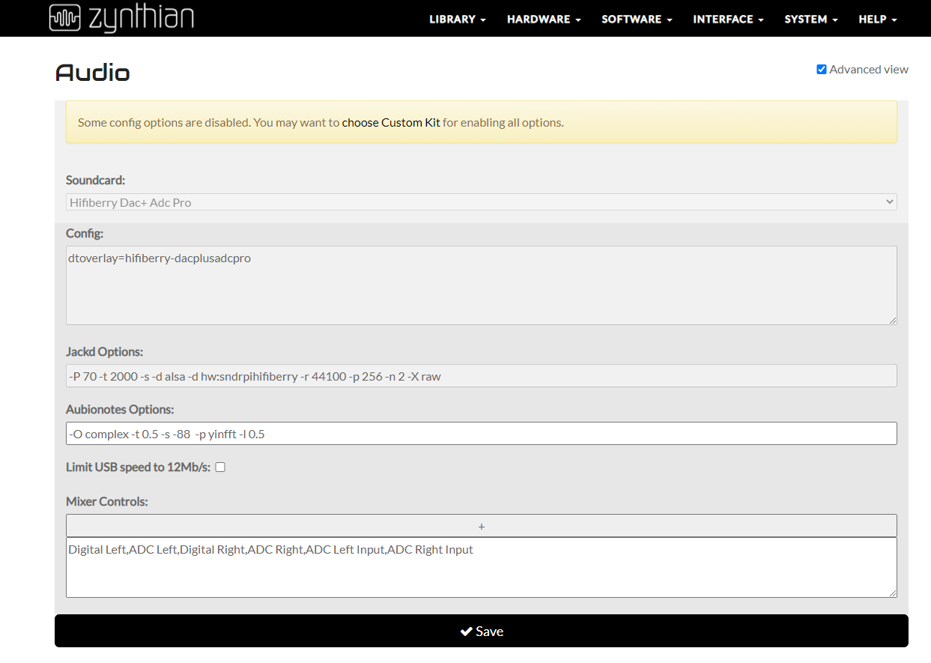Save the audio configuration
Screen dimensions: 931x663
(x=482, y=631)
